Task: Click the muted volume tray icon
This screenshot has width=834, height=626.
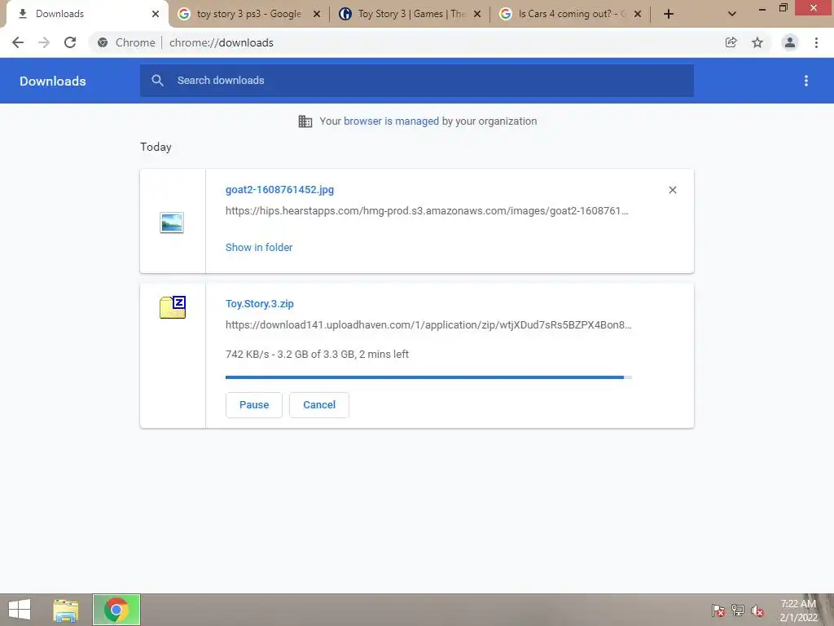Action: click(x=757, y=611)
